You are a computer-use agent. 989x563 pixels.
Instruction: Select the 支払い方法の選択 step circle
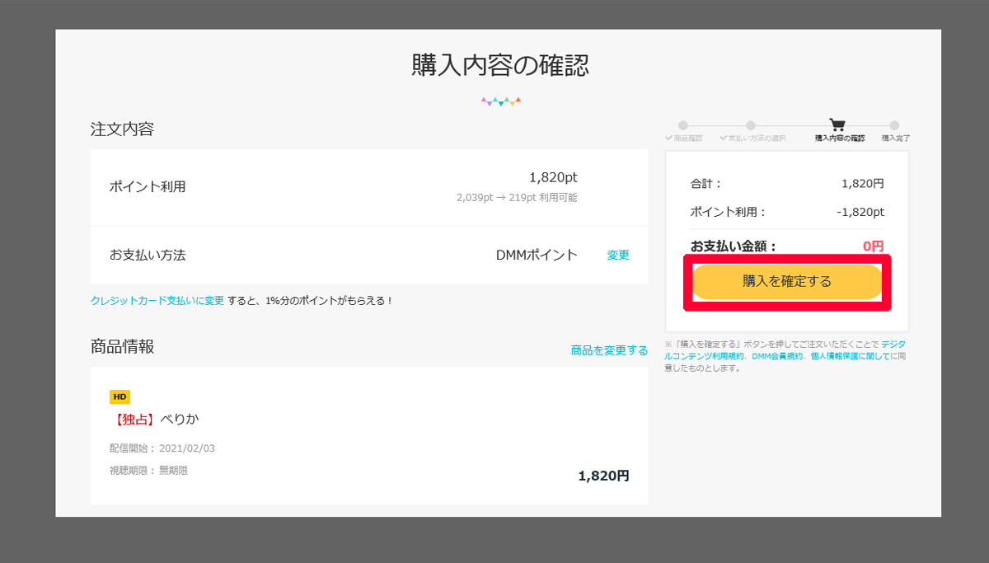[x=751, y=125]
